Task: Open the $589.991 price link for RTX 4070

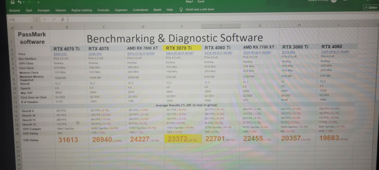Action: tap(95, 54)
